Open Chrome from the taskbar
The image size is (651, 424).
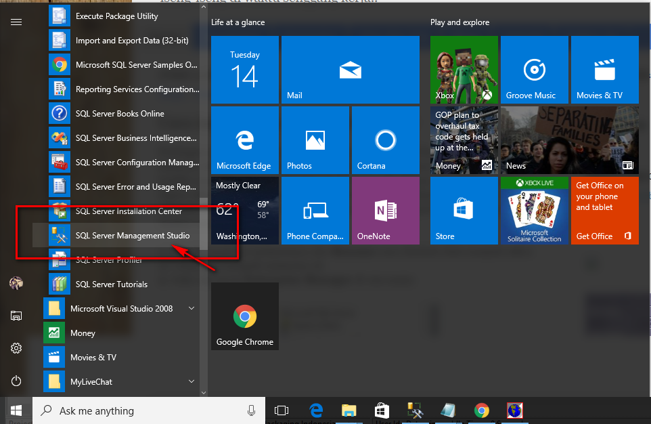point(482,410)
